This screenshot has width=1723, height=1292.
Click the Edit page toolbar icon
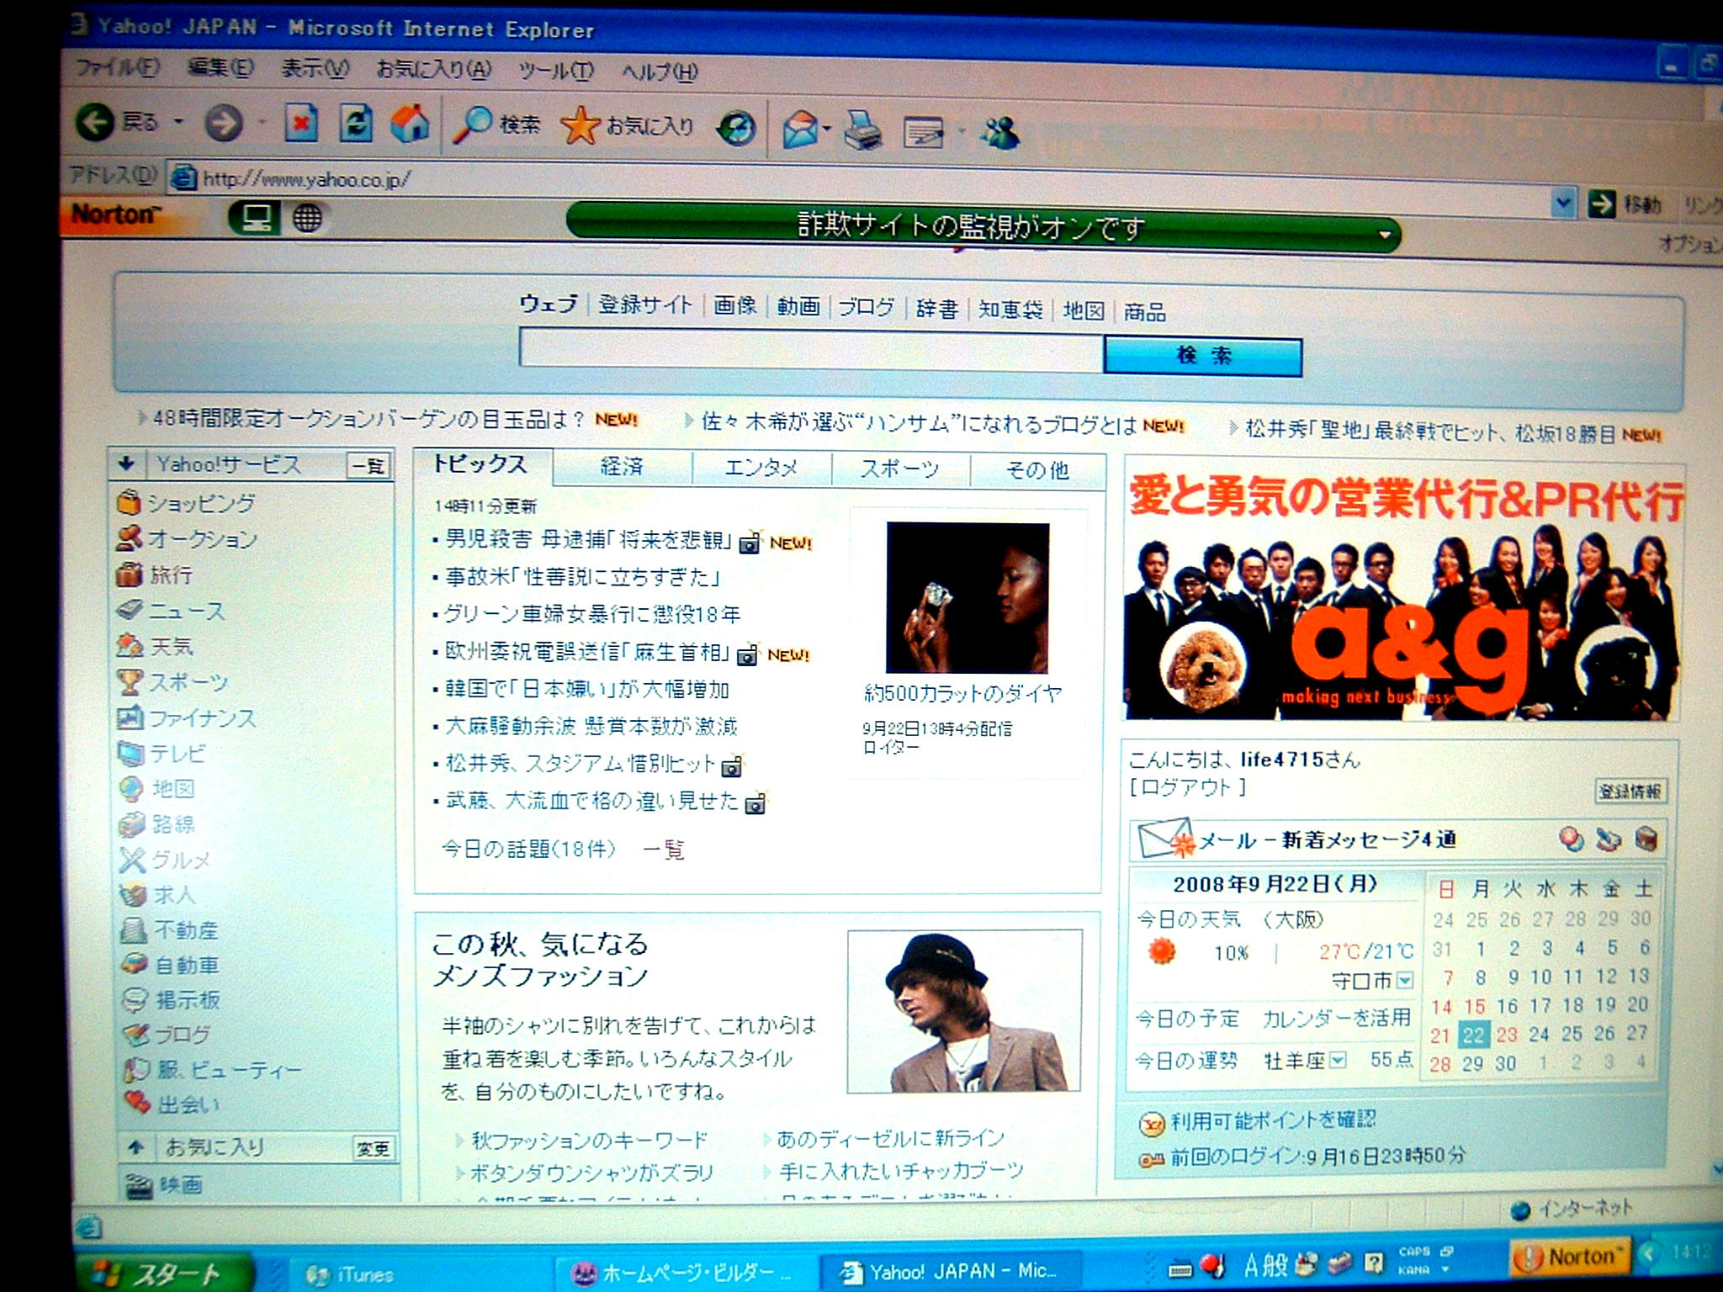pyautogui.click(x=924, y=133)
